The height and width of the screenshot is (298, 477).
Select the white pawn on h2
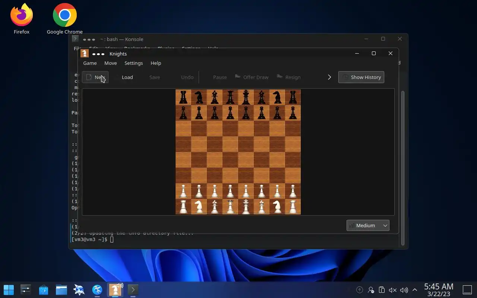coord(293,191)
